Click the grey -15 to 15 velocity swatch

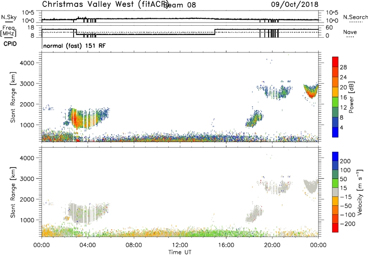(x=335, y=192)
